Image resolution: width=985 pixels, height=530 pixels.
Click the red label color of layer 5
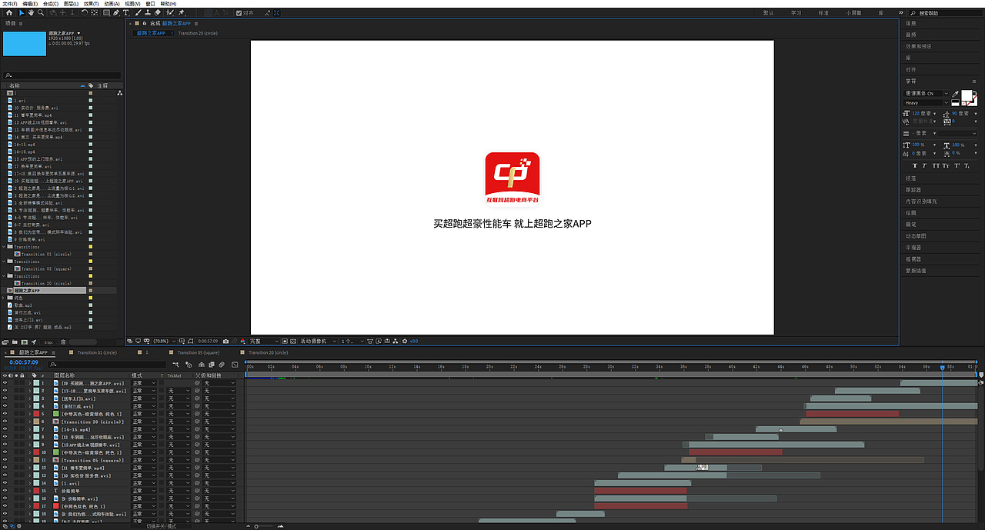(36, 414)
